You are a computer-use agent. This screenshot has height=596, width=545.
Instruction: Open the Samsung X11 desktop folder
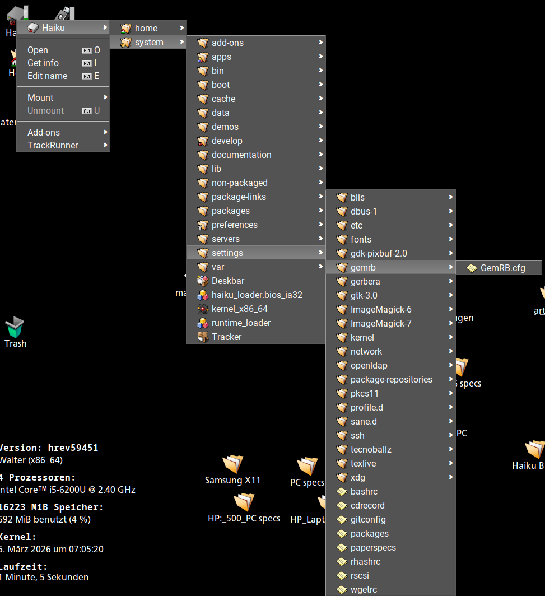point(232,465)
